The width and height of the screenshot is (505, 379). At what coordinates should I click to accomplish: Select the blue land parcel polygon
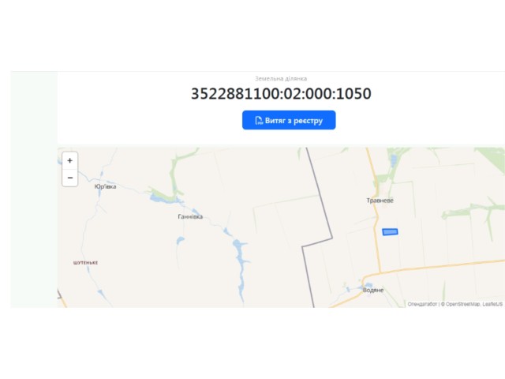click(390, 231)
